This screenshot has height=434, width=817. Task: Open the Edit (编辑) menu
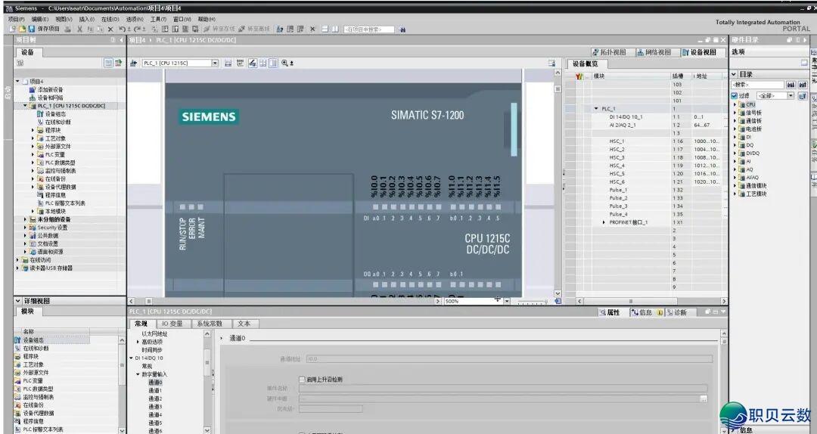point(39,19)
